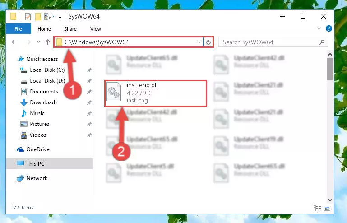347x223 pixels.
Task: Open the File menu
Action: point(18,29)
